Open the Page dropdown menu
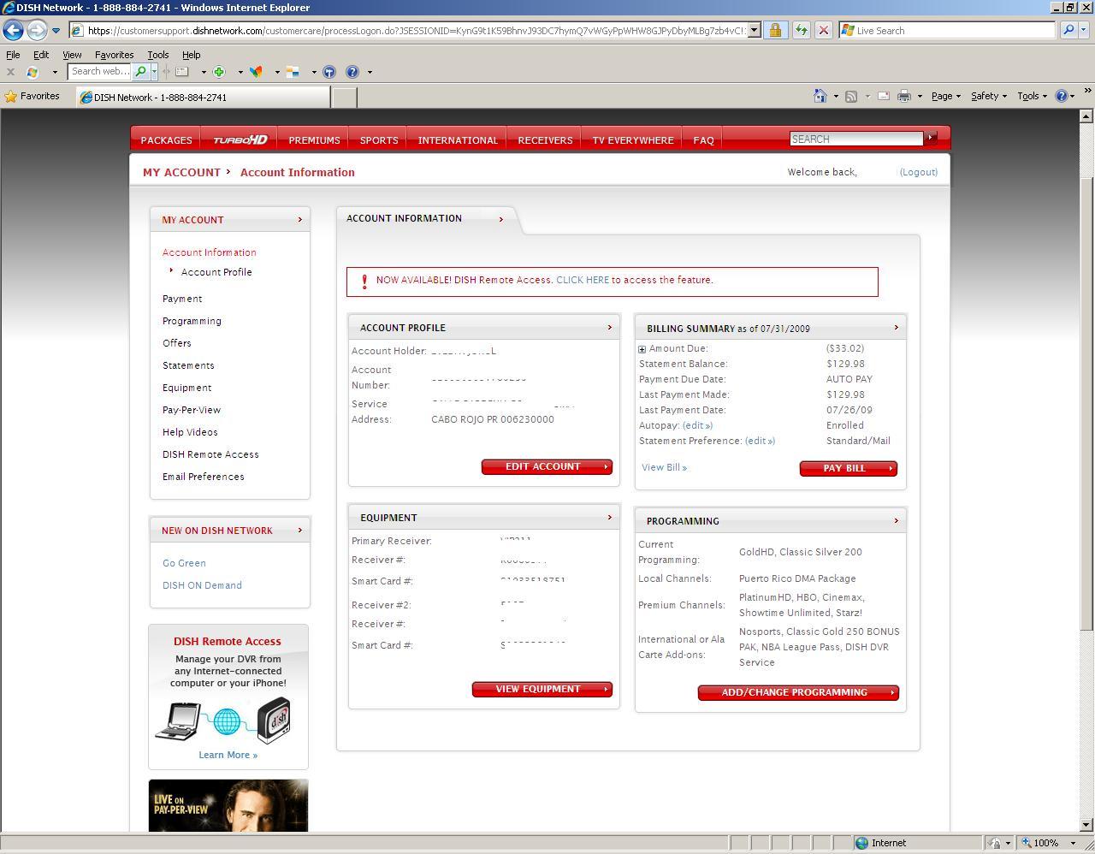Viewport: 1095px width, 854px height. [x=945, y=96]
